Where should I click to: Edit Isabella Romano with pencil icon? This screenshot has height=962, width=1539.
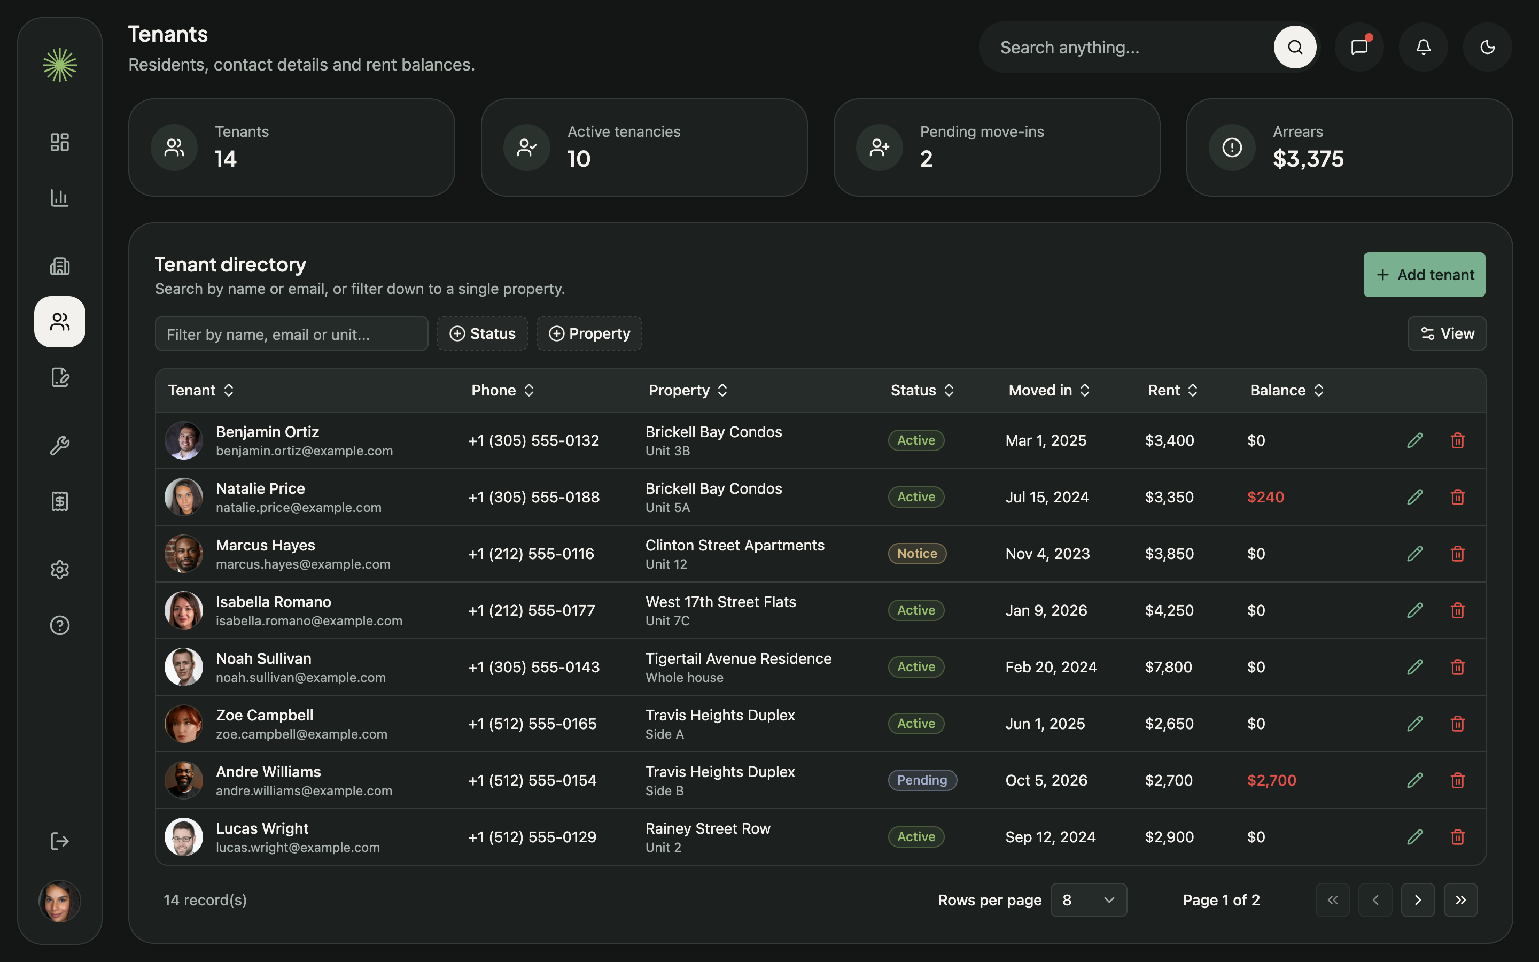[1415, 610]
